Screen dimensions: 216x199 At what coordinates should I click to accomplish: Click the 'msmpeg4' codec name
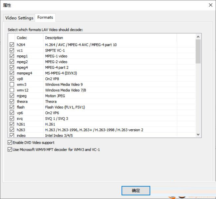click(x=24, y=73)
